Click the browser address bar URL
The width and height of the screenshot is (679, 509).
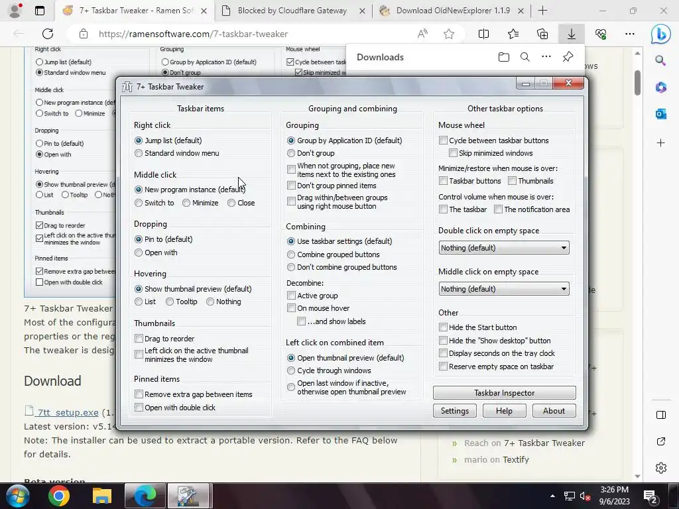pos(193,34)
